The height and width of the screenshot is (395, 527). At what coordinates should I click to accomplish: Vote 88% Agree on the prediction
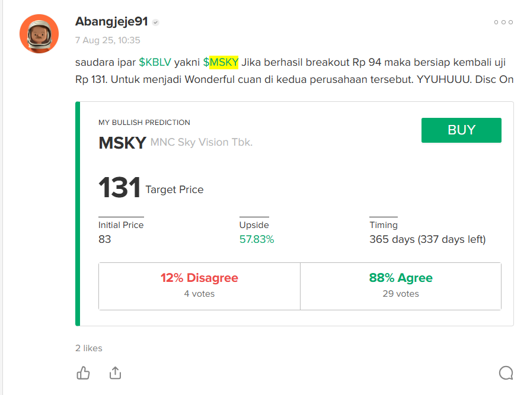[x=401, y=286]
